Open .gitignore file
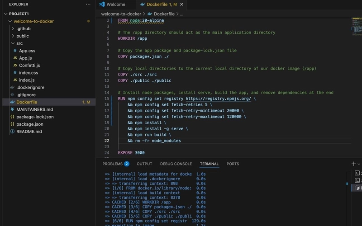This screenshot has height=226, width=362. tap(26, 95)
